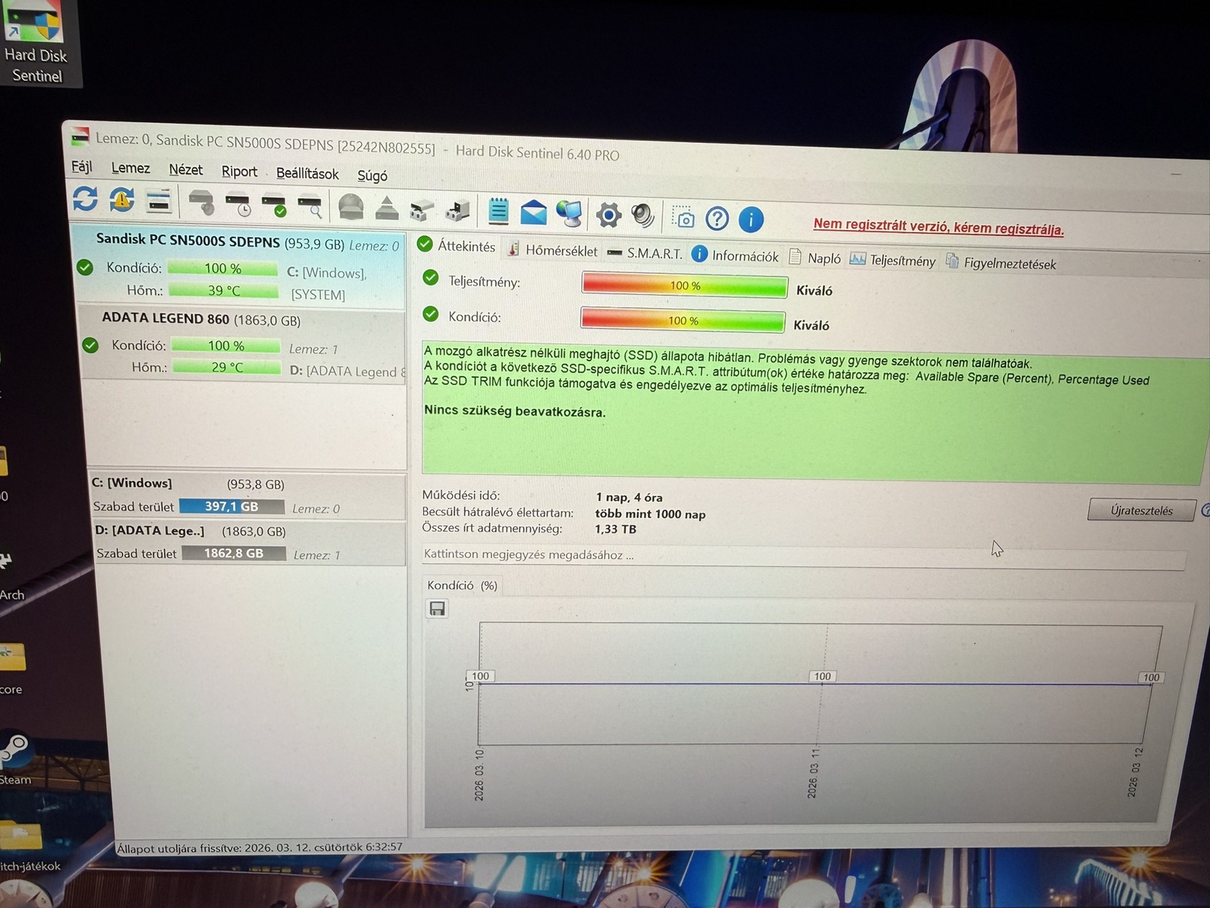Open the core folder on the desktop

pos(12,668)
